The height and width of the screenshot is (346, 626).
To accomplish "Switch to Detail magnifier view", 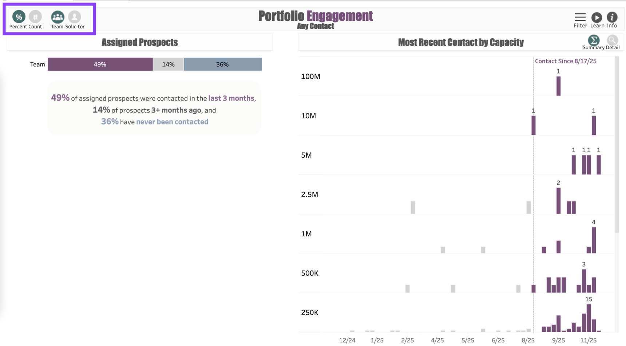I will coord(613,40).
